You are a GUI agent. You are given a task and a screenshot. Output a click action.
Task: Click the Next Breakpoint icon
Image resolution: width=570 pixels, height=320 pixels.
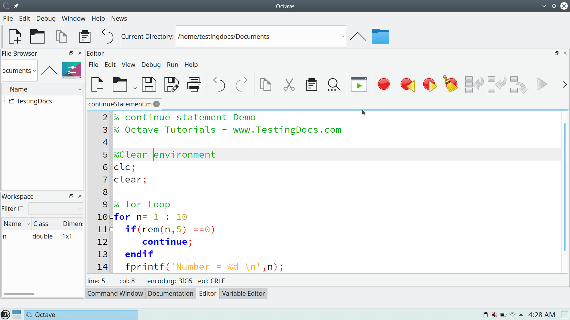pos(430,85)
